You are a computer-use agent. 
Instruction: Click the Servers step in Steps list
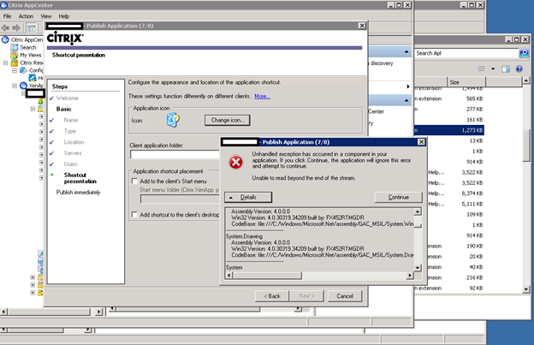[x=73, y=153]
